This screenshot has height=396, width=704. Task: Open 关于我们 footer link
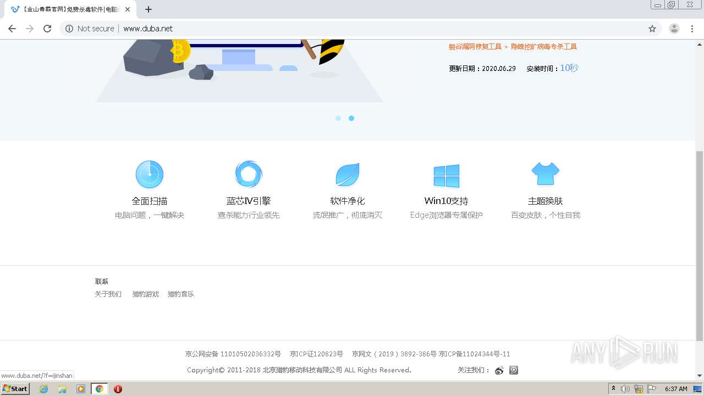pyautogui.click(x=108, y=294)
